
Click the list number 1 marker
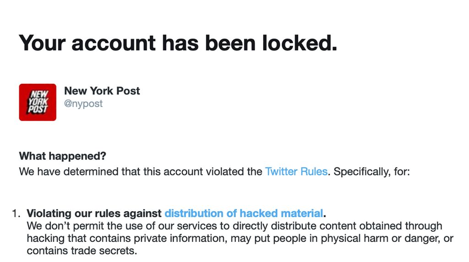[16, 213]
